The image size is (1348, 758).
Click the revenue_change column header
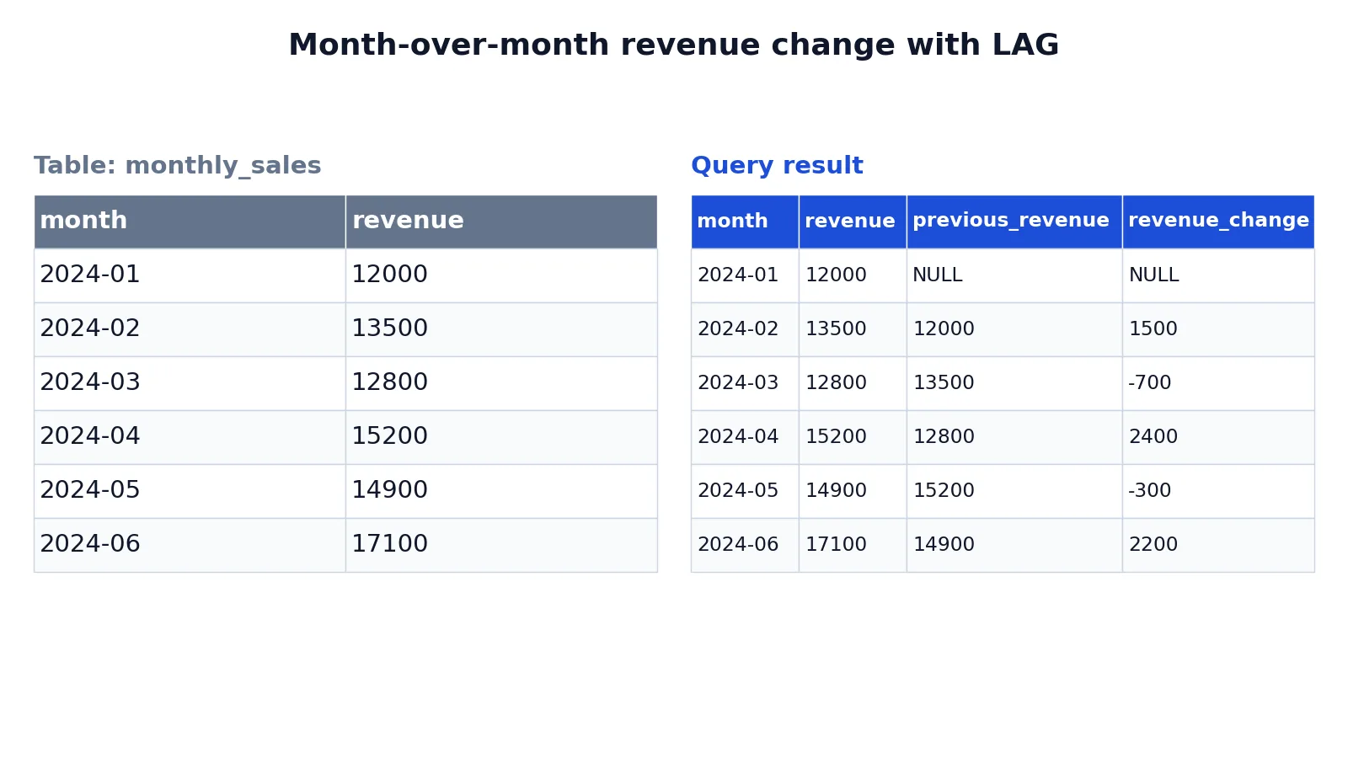pyautogui.click(x=1218, y=222)
